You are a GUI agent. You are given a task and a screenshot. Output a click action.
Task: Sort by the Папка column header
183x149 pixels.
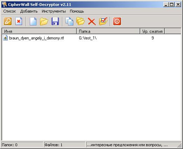point(108,31)
